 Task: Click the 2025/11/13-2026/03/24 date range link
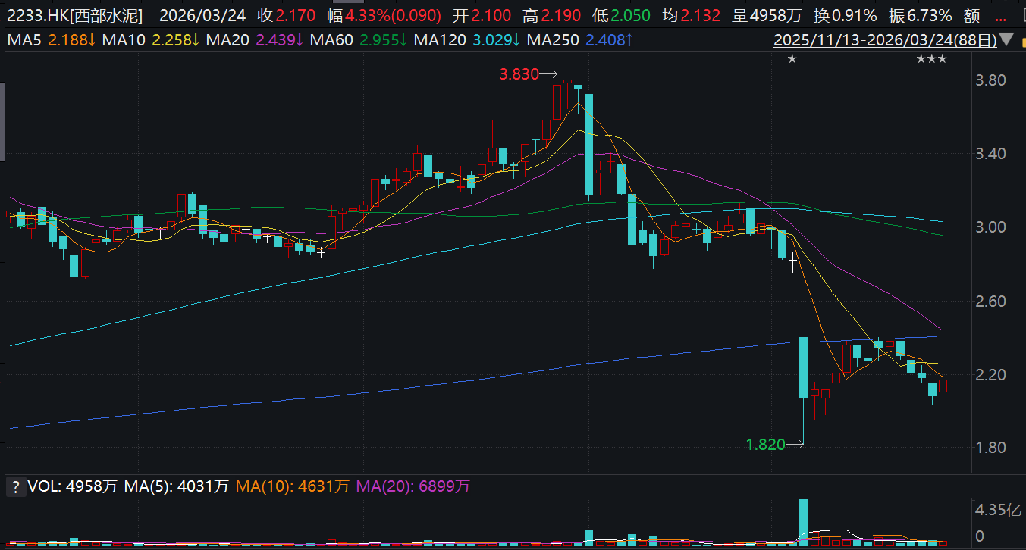coord(884,40)
